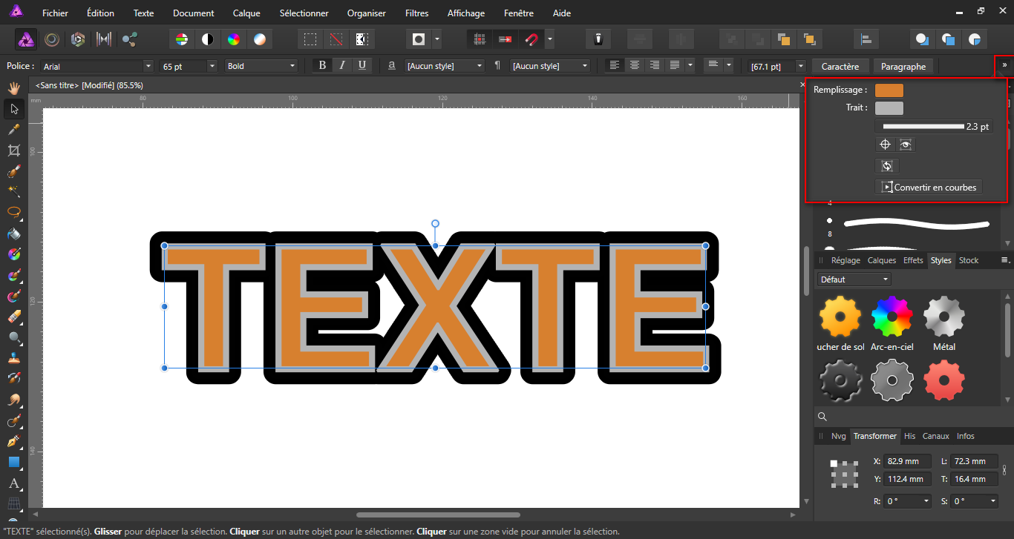Select the Flood Fill bucket tool
1014x539 pixels.
click(13, 234)
